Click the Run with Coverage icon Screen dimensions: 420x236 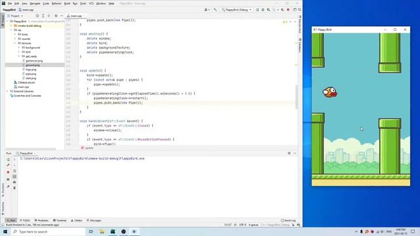(x=268, y=10)
